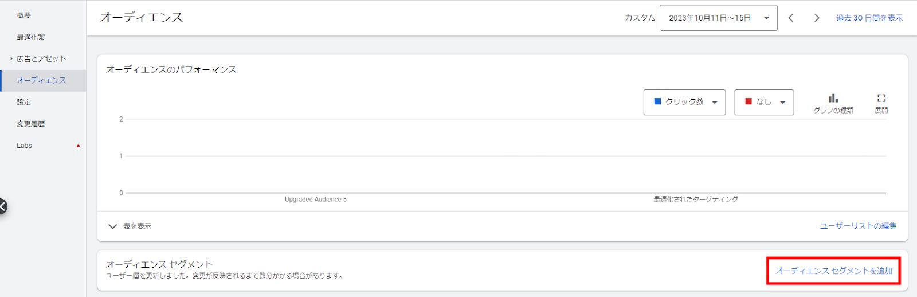The height and width of the screenshot is (297, 917).
Task: Open 設定 in the sidebar
Action: 24,102
